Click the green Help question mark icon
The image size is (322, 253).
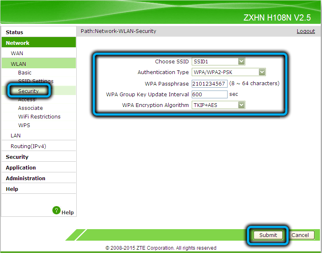57,210
